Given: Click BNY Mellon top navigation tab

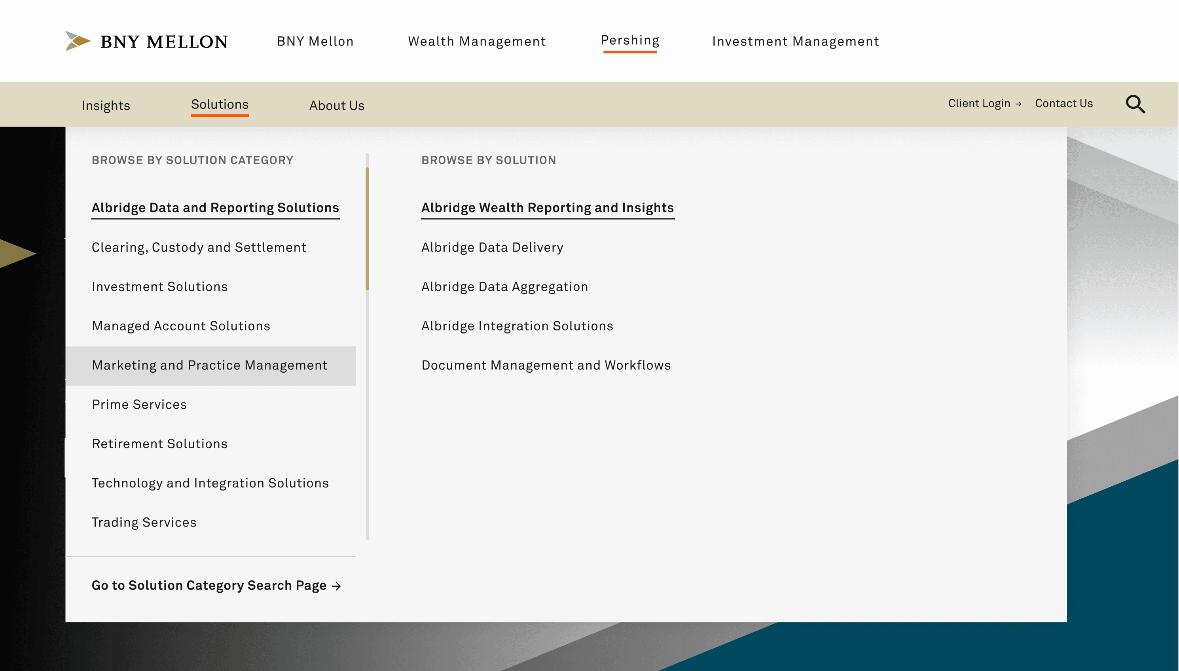Looking at the screenshot, I should coord(315,42).
